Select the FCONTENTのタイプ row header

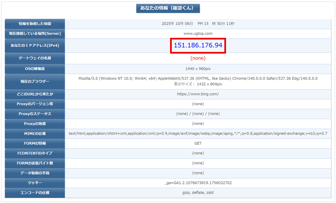[x=35, y=153]
